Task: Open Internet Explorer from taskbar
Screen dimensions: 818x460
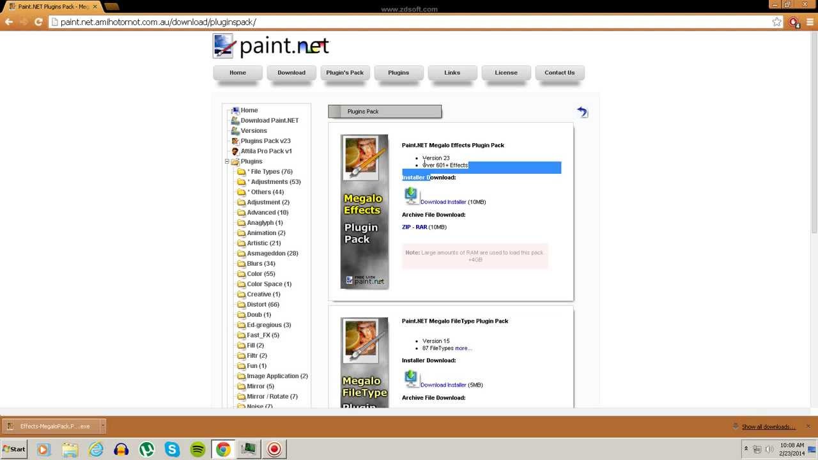Action: click(96, 449)
